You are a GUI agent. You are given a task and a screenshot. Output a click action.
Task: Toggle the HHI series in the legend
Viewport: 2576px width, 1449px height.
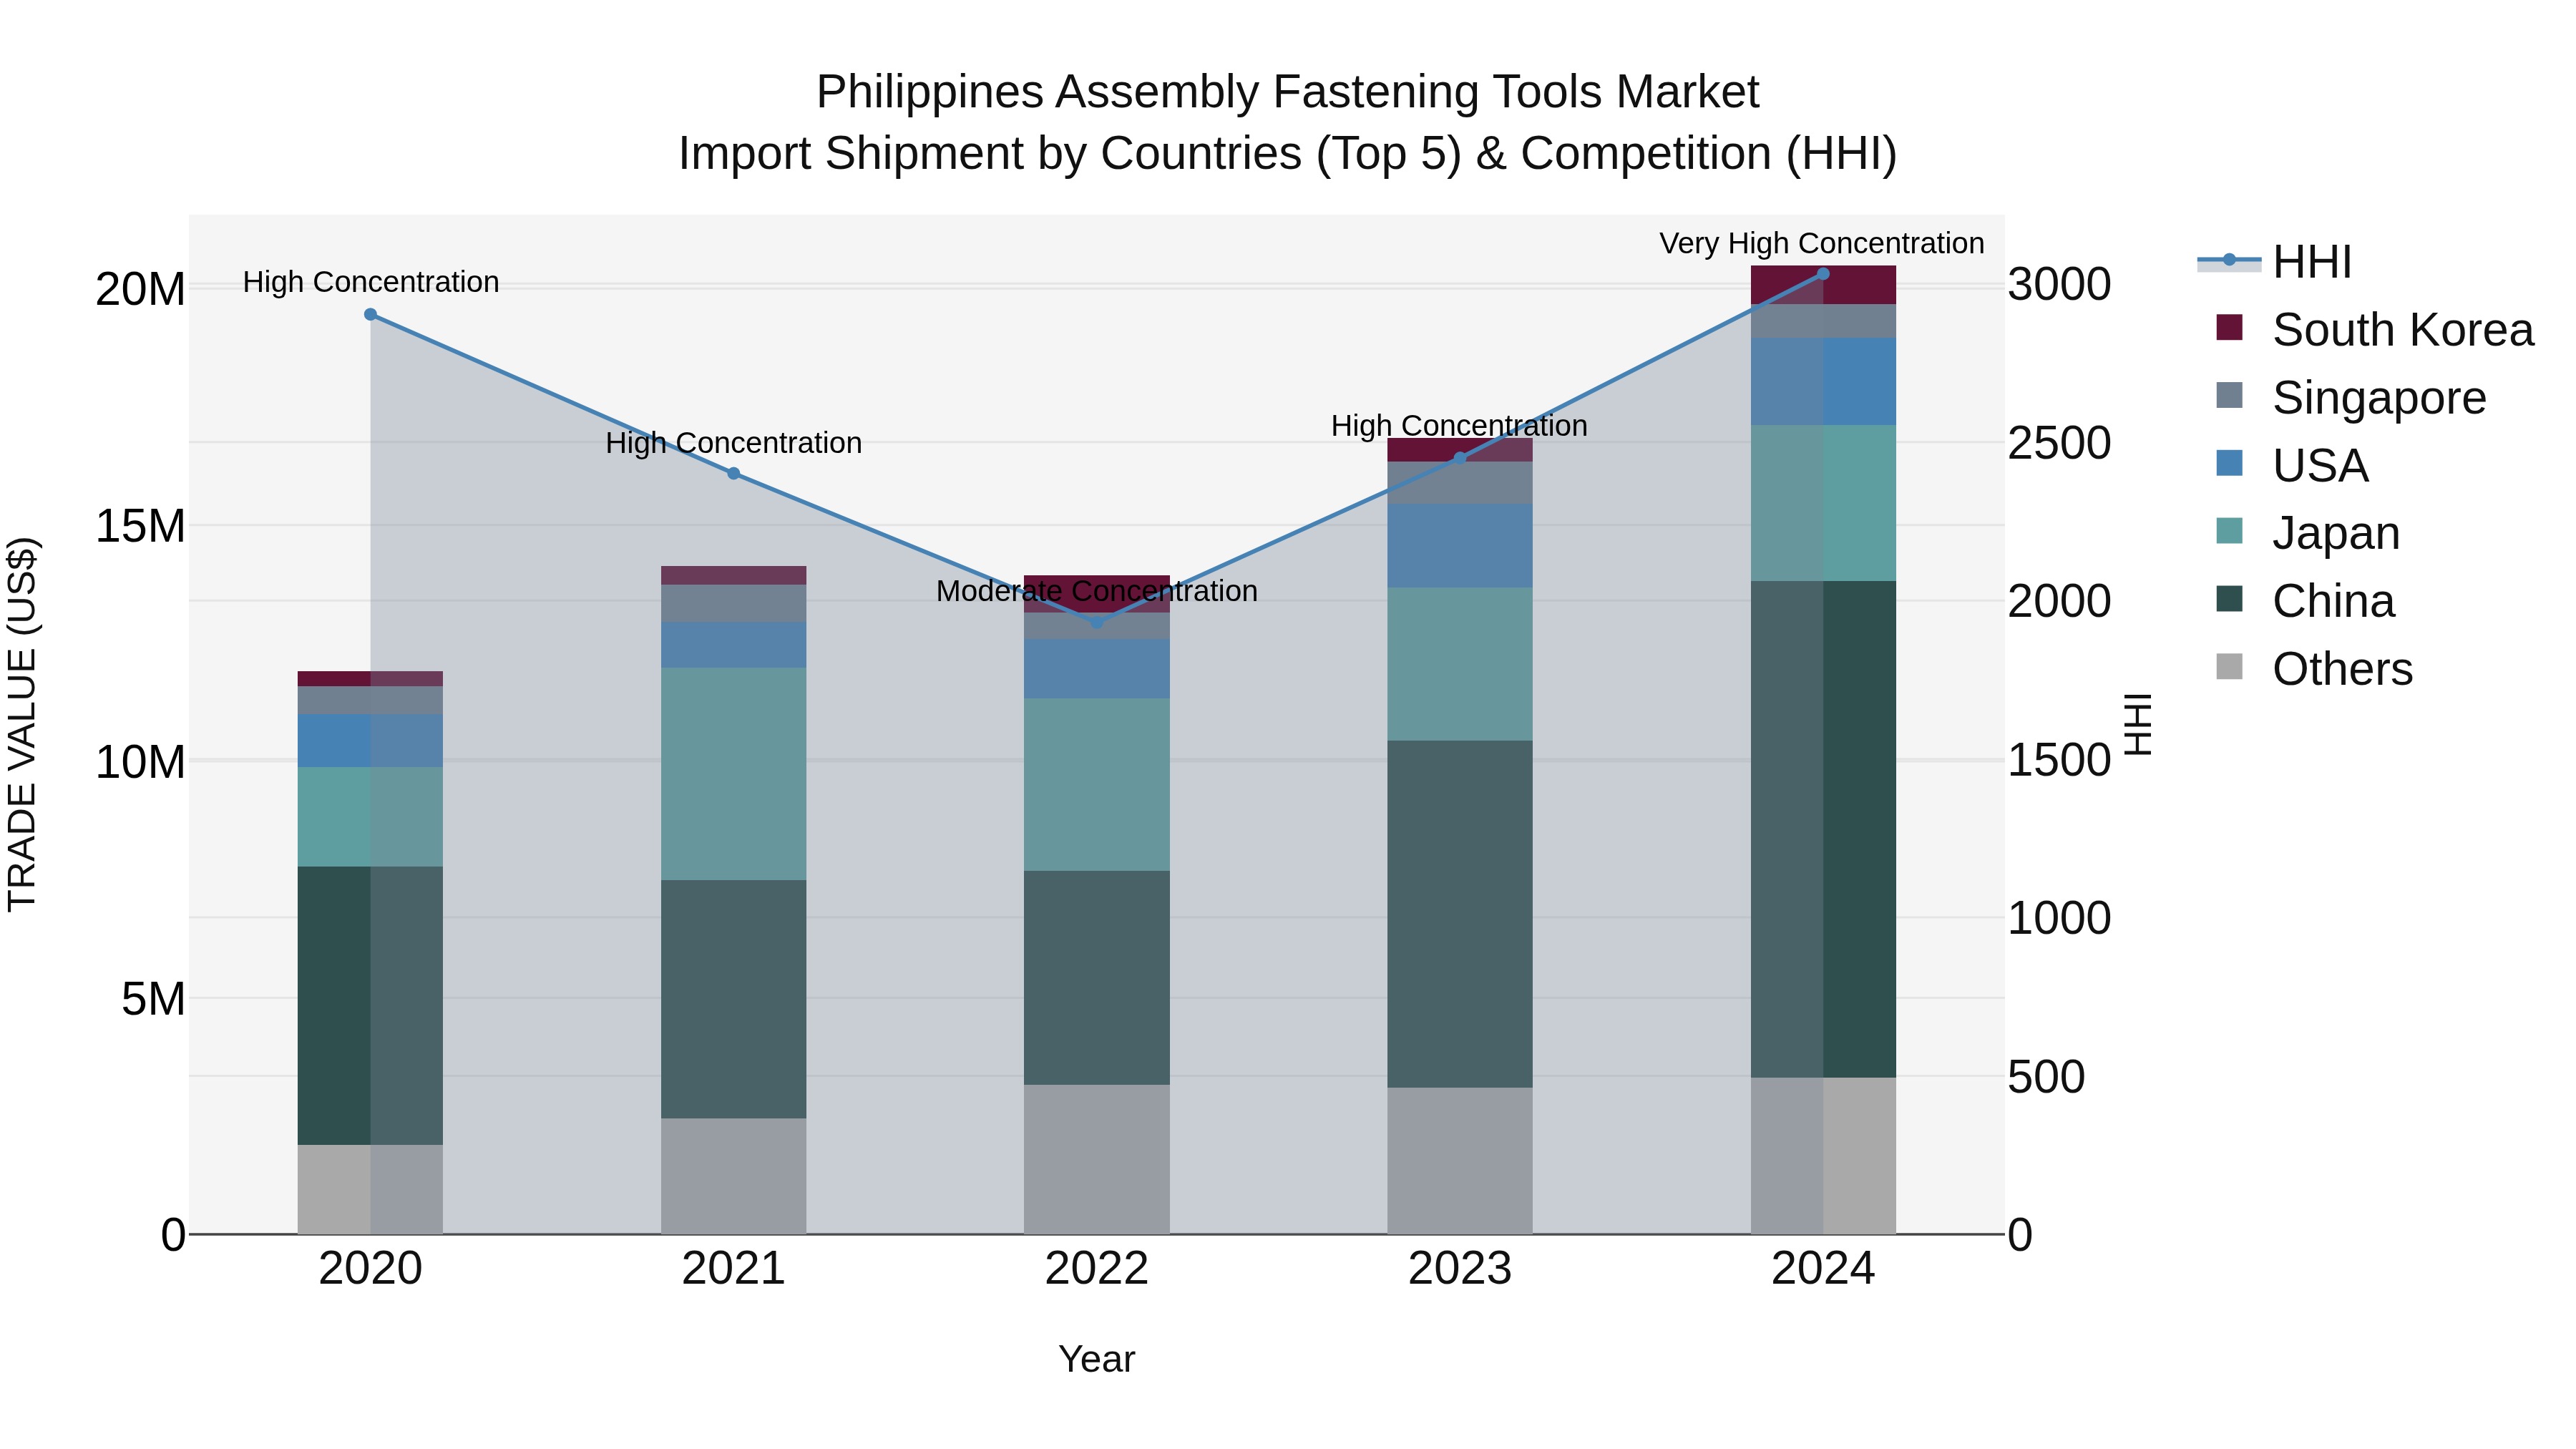2274,262
